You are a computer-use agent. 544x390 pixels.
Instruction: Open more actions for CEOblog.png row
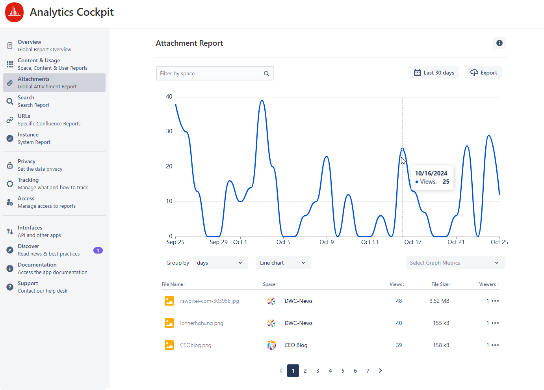tap(495, 345)
